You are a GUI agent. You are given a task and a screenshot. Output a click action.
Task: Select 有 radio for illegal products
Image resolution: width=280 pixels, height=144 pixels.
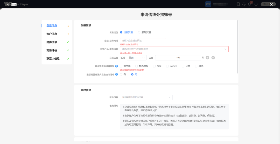click(x=121, y=74)
